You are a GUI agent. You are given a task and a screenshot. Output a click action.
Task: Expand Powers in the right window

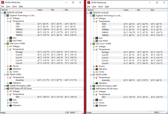[x=94, y=66]
